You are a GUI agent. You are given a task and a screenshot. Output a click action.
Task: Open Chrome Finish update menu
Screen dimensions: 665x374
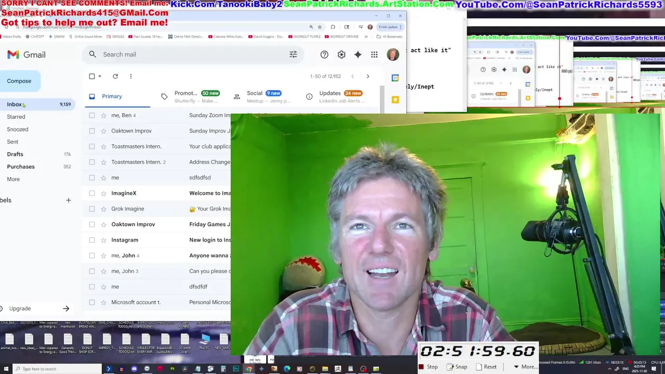click(x=390, y=27)
